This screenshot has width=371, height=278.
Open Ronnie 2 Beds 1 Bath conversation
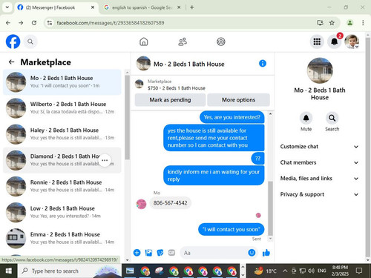[62, 186]
